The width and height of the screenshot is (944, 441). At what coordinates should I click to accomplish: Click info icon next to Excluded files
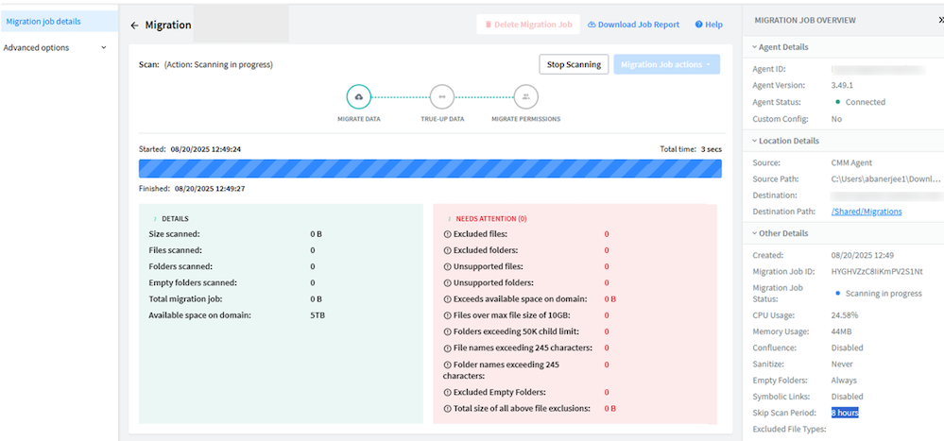pyautogui.click(x=447, y=234)
